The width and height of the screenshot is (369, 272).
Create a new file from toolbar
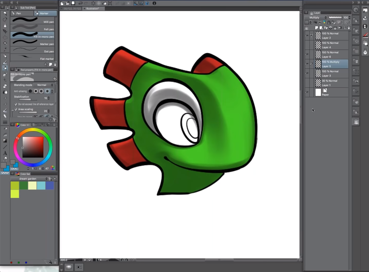coord(62,3)
